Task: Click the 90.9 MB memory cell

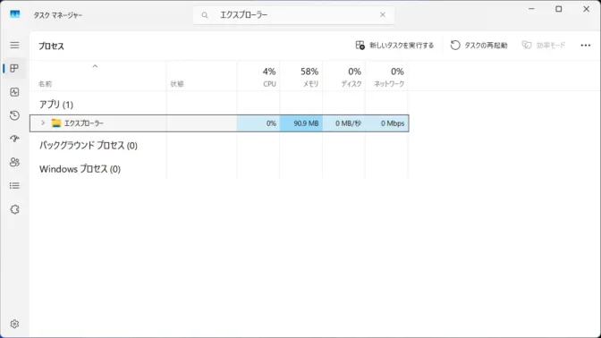Action: pos(300,123)
